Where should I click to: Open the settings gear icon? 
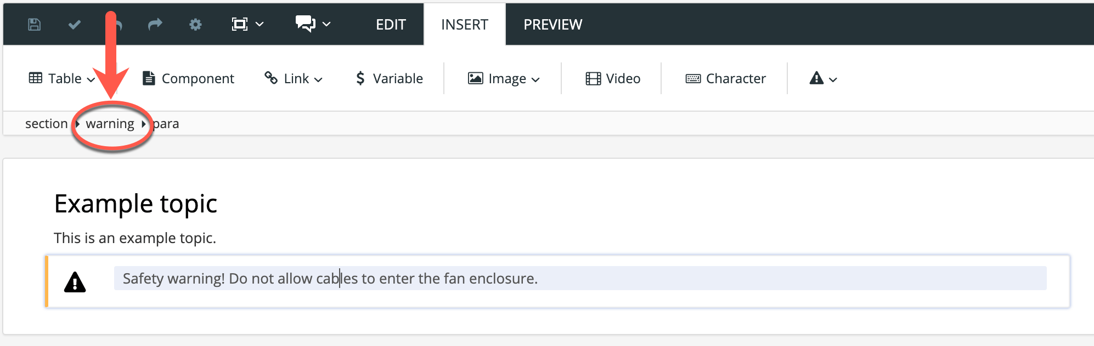tap(195, 25)
